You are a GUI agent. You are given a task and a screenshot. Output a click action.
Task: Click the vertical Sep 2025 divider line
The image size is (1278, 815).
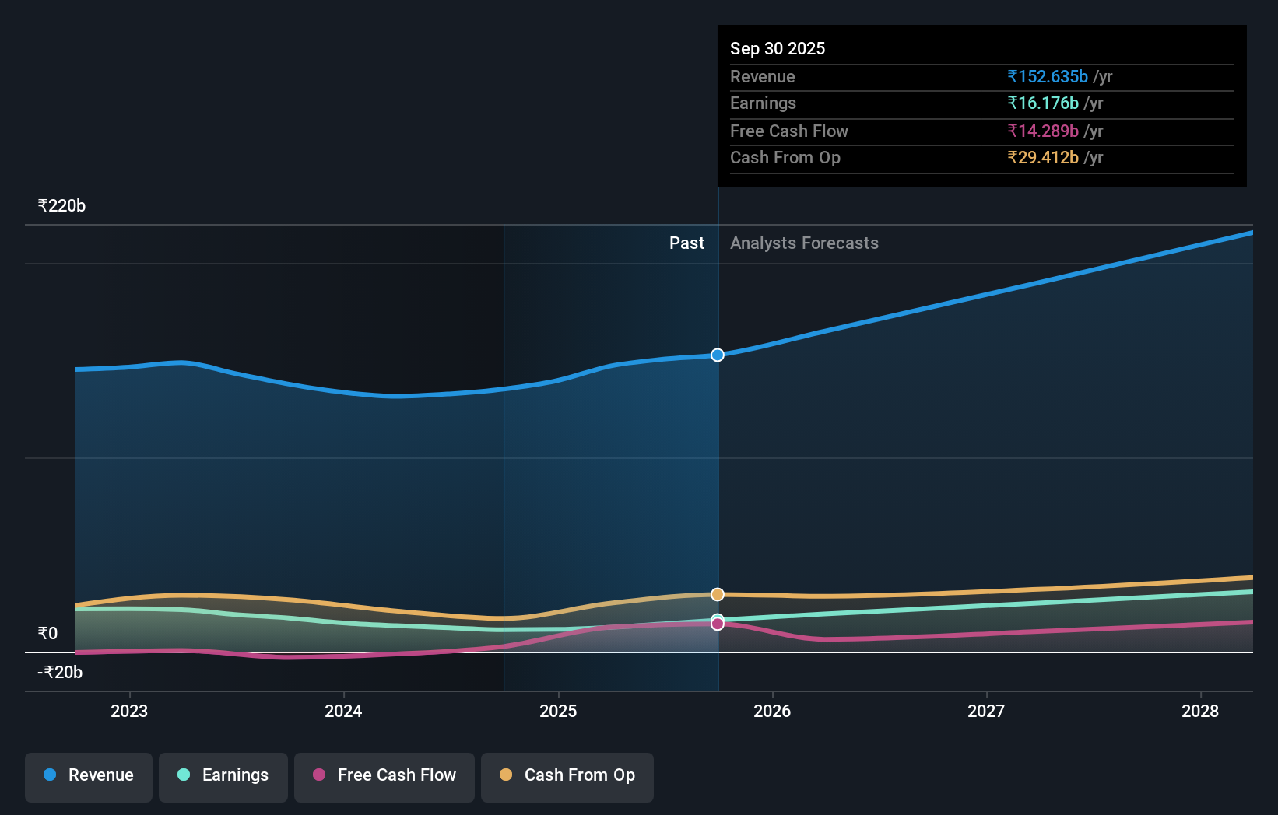point(718,467)
